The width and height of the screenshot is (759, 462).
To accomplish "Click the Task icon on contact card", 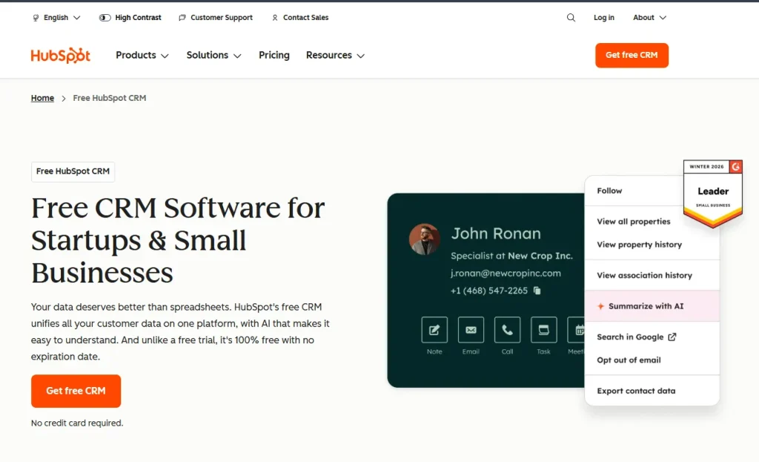I will point(543,330).
